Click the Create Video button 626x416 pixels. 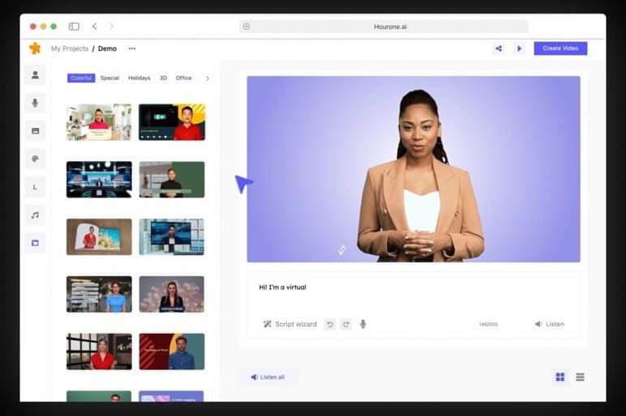(x=560, y=49)
